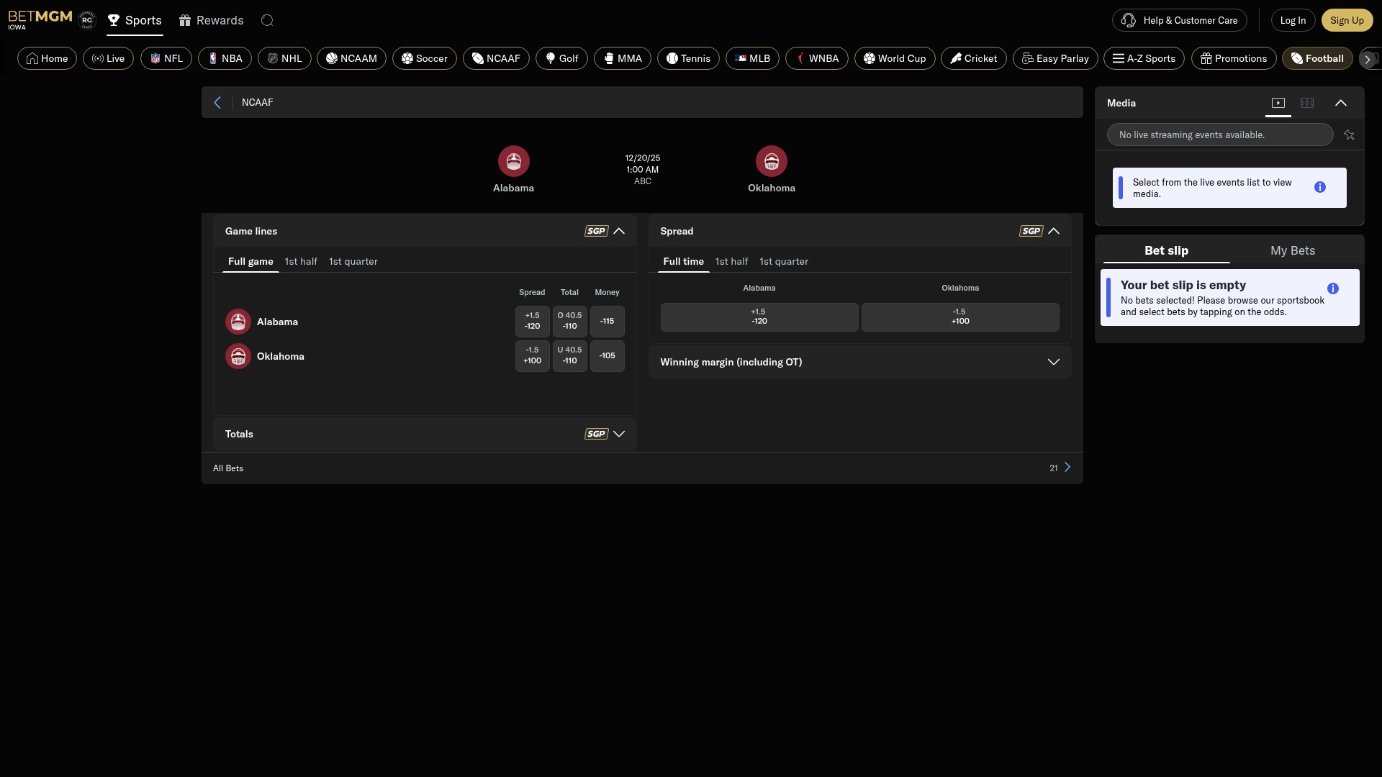1382x777 pixels.
Task: Open the Live nav pill
Action: click(108, 58)
